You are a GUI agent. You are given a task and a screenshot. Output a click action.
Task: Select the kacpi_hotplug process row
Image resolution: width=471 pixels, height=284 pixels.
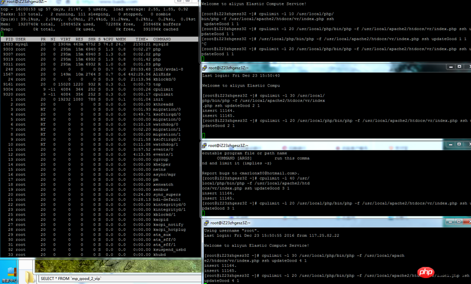tap(100, 230)
